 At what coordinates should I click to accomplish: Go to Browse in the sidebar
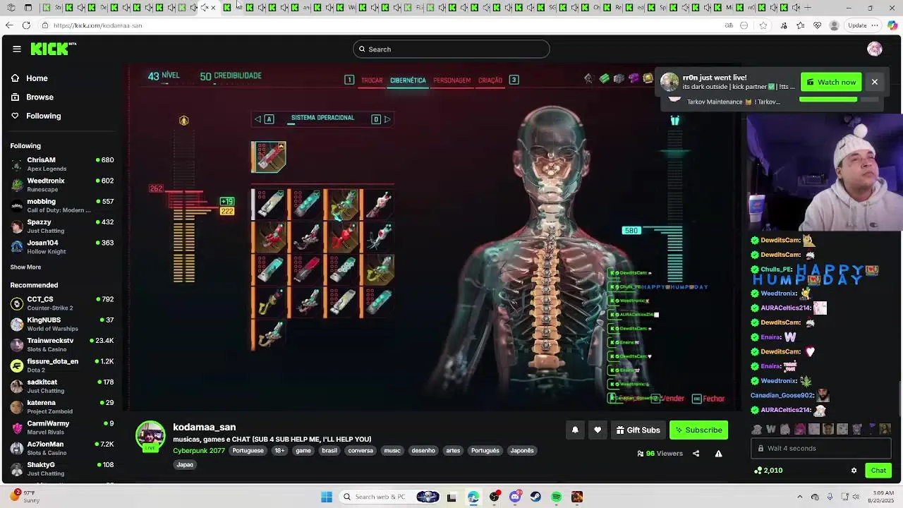(x=40, y=97)
